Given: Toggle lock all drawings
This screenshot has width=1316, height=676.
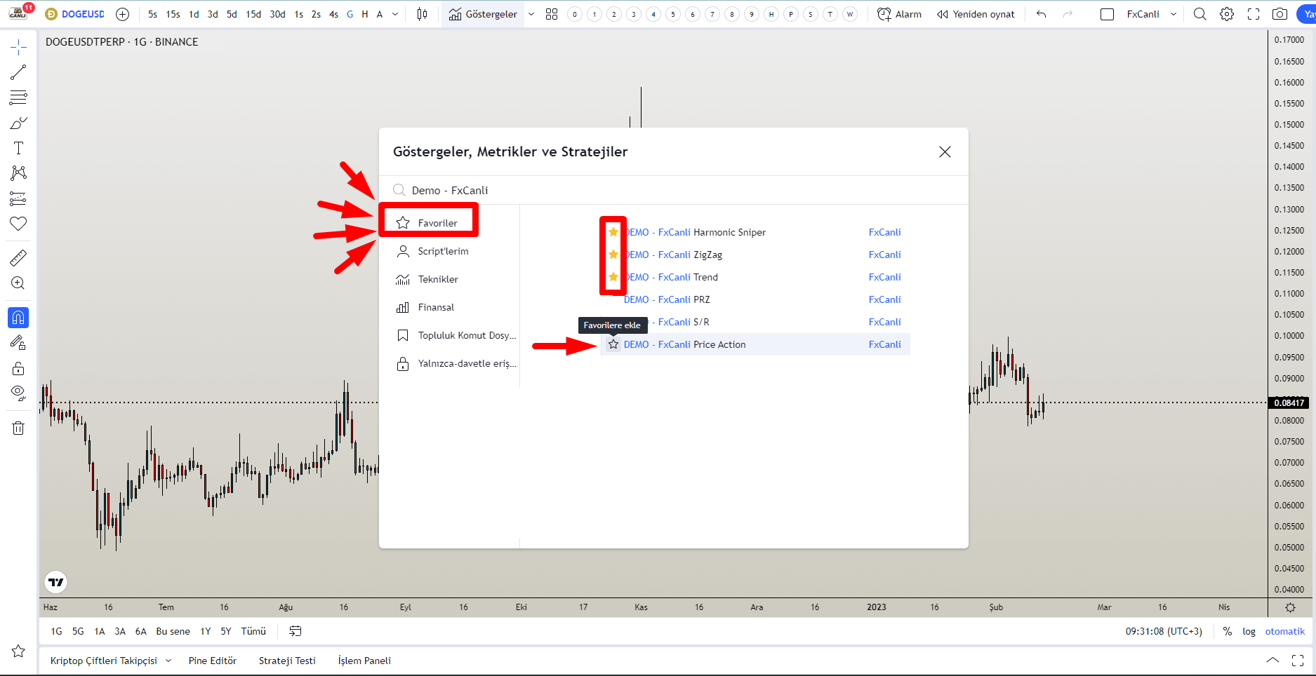Looking at the screenshot, I should (x=18, y=368).
